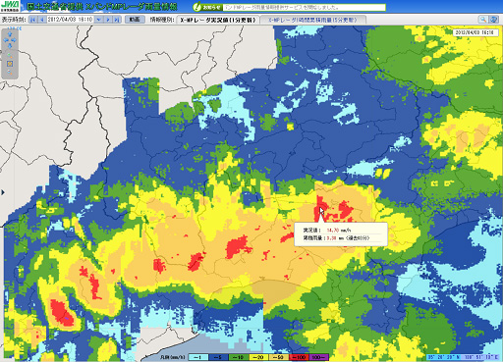Viewport: 503px width, 362px height.
Task: Select the red ~100 legend swatch
Action: tap(299, 357)
